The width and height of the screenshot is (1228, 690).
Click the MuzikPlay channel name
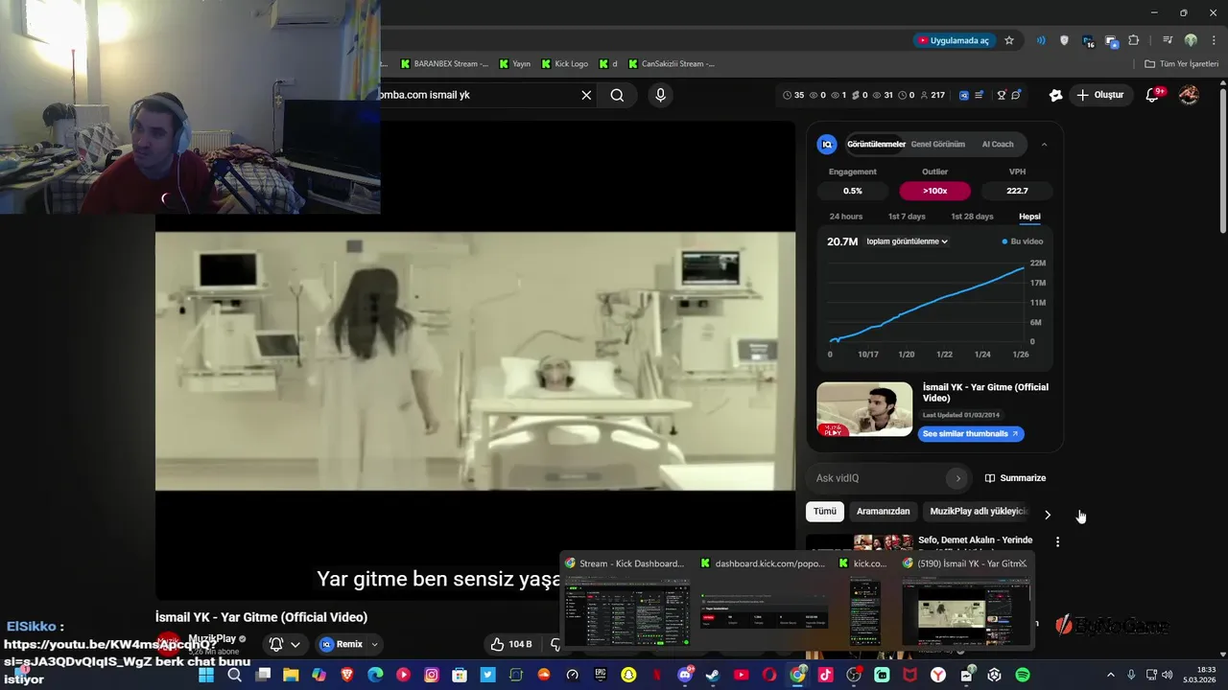point(212,638)
